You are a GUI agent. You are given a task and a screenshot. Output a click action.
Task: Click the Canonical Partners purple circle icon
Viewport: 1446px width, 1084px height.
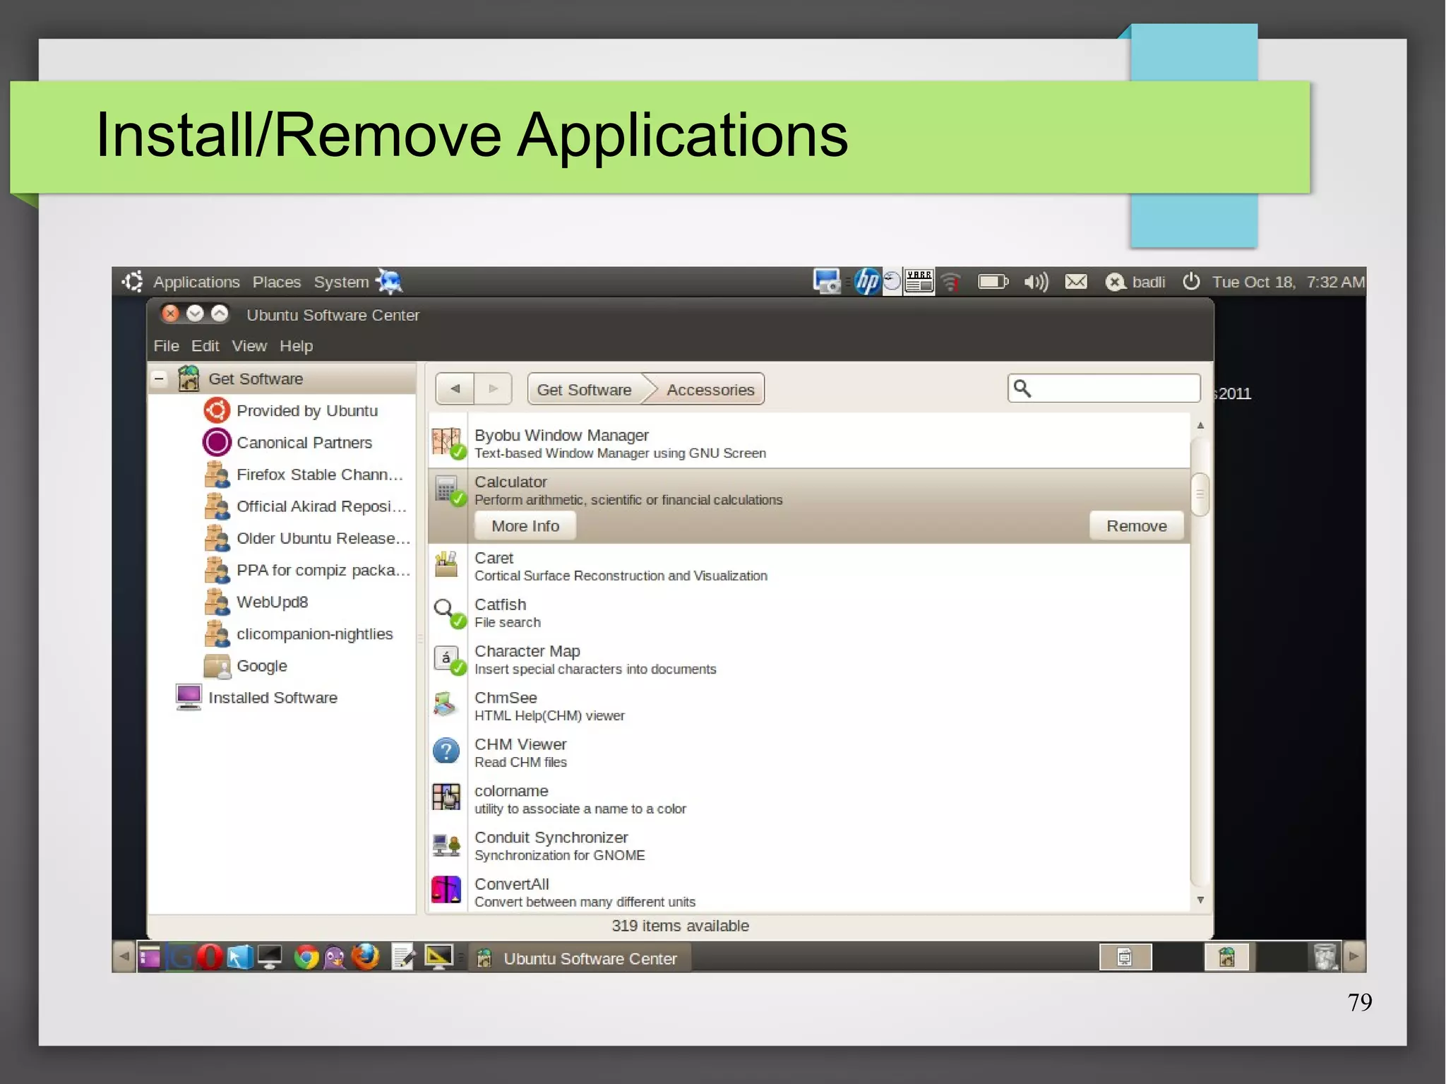pyautogui.click(x=217, y=442)
